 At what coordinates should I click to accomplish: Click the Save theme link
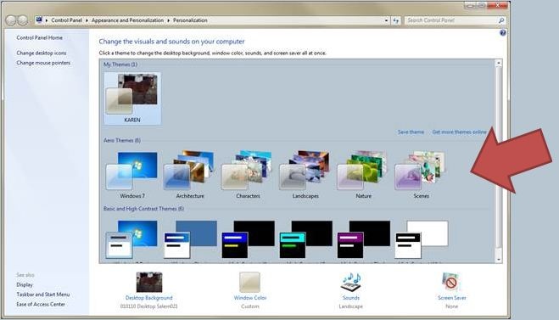[411, 132]
